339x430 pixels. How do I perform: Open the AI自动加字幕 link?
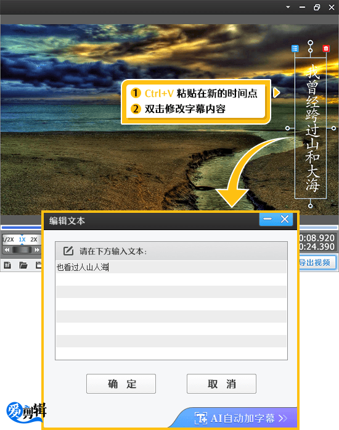pos(241,418)
